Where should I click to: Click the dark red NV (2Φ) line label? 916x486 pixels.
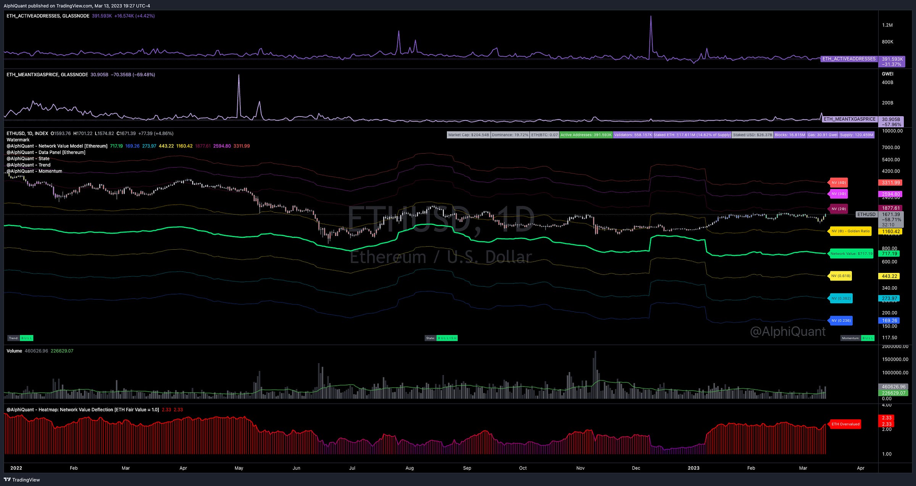tap(839, 209)
